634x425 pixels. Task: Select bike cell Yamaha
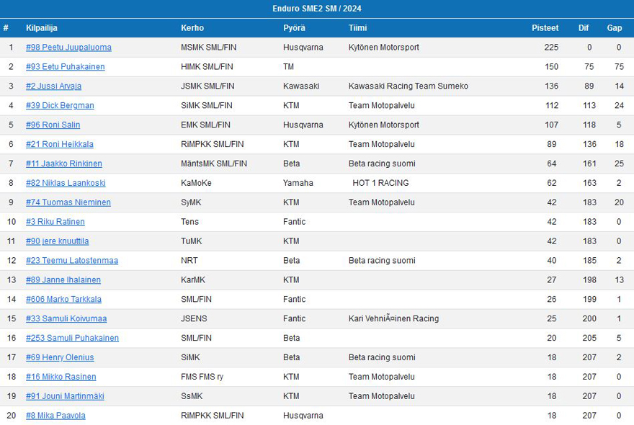pyautogui.click(x=298, y=183)
